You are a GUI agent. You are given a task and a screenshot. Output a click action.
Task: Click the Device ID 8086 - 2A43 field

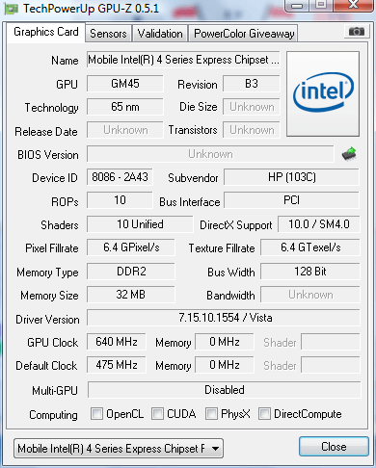(120, 177)
